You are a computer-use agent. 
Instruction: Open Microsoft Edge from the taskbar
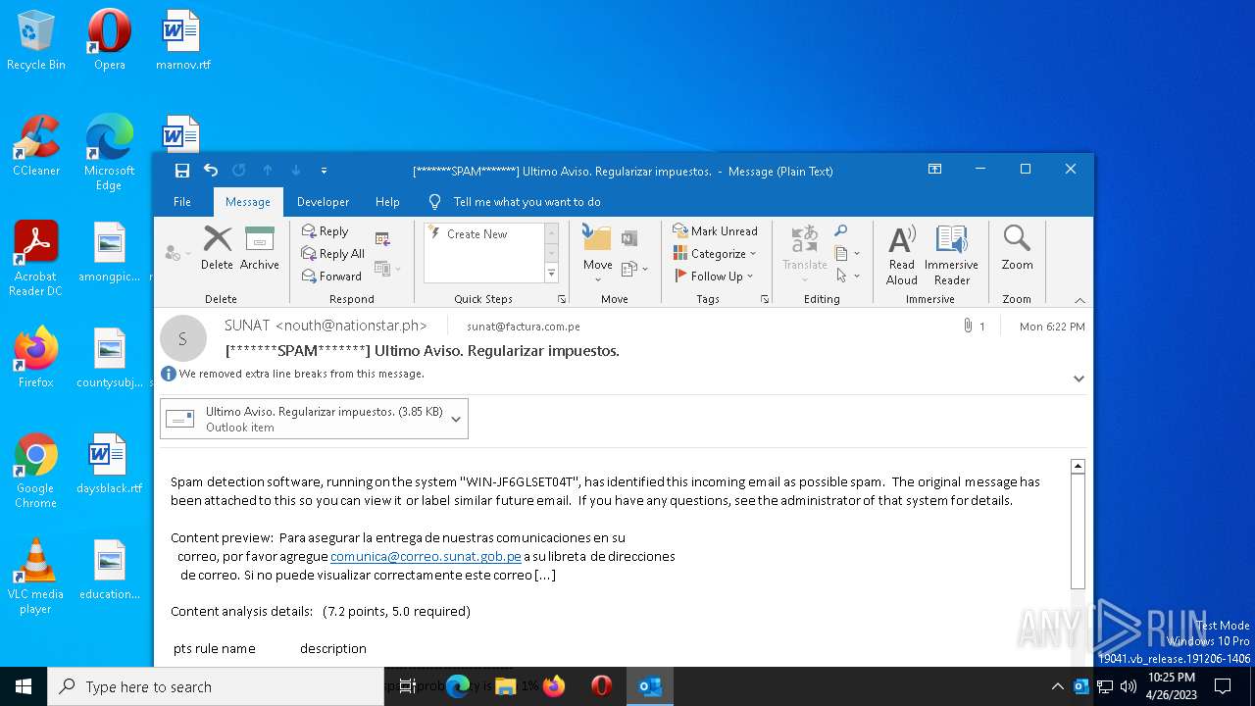(x=458, y=686)
